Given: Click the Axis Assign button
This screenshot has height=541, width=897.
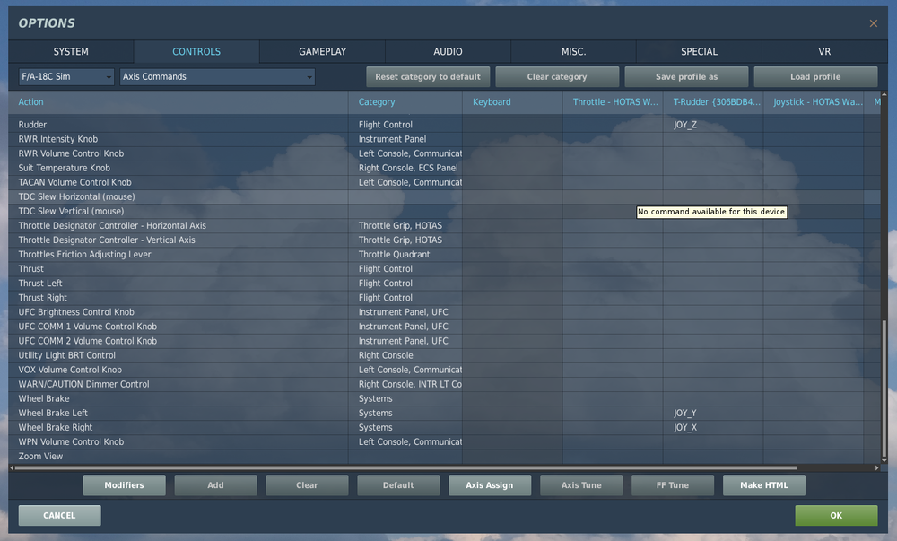Looking at the screenshot, I should [490, 485].
